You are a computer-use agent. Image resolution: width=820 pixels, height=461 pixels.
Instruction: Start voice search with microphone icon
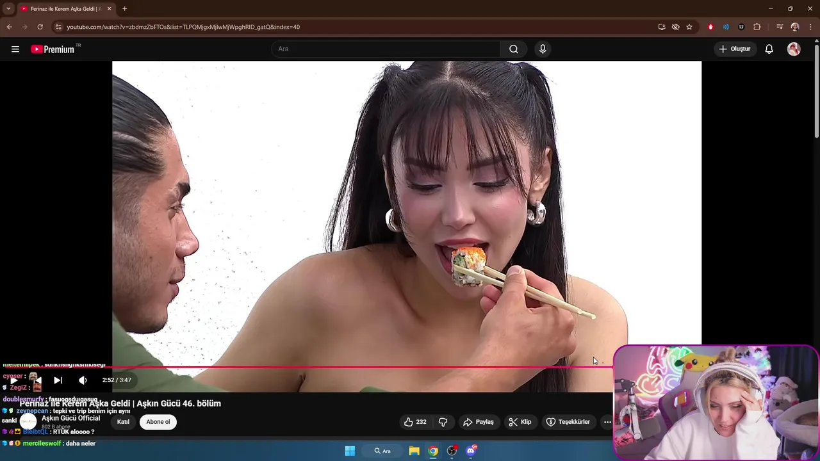(x=543, y=49)
